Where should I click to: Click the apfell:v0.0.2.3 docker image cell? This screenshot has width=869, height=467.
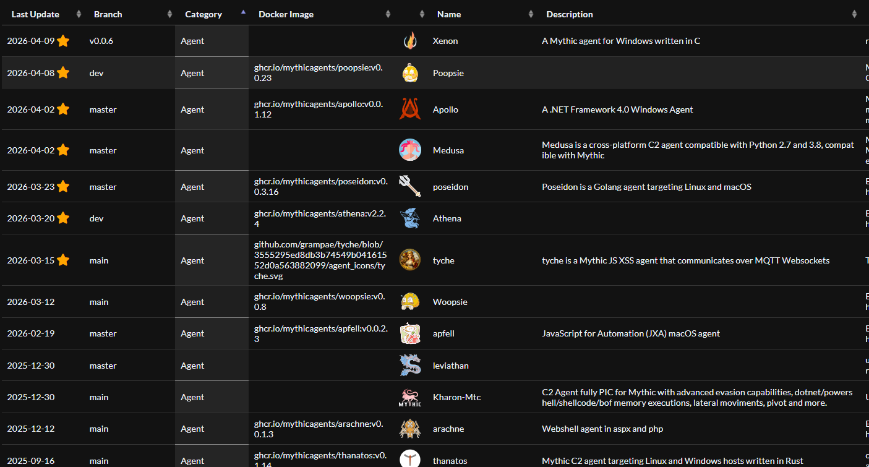coord(321,333)
